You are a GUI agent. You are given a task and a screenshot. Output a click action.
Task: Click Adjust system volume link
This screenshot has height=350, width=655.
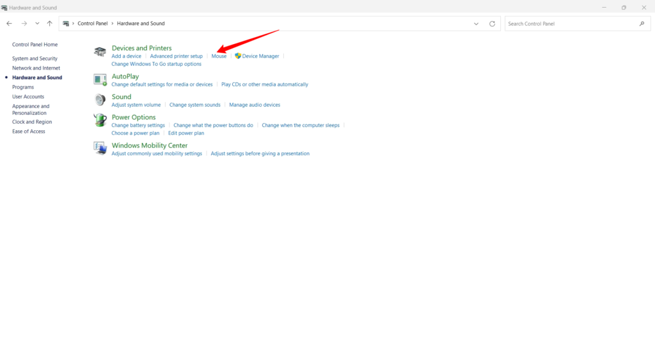pos(136,105)
